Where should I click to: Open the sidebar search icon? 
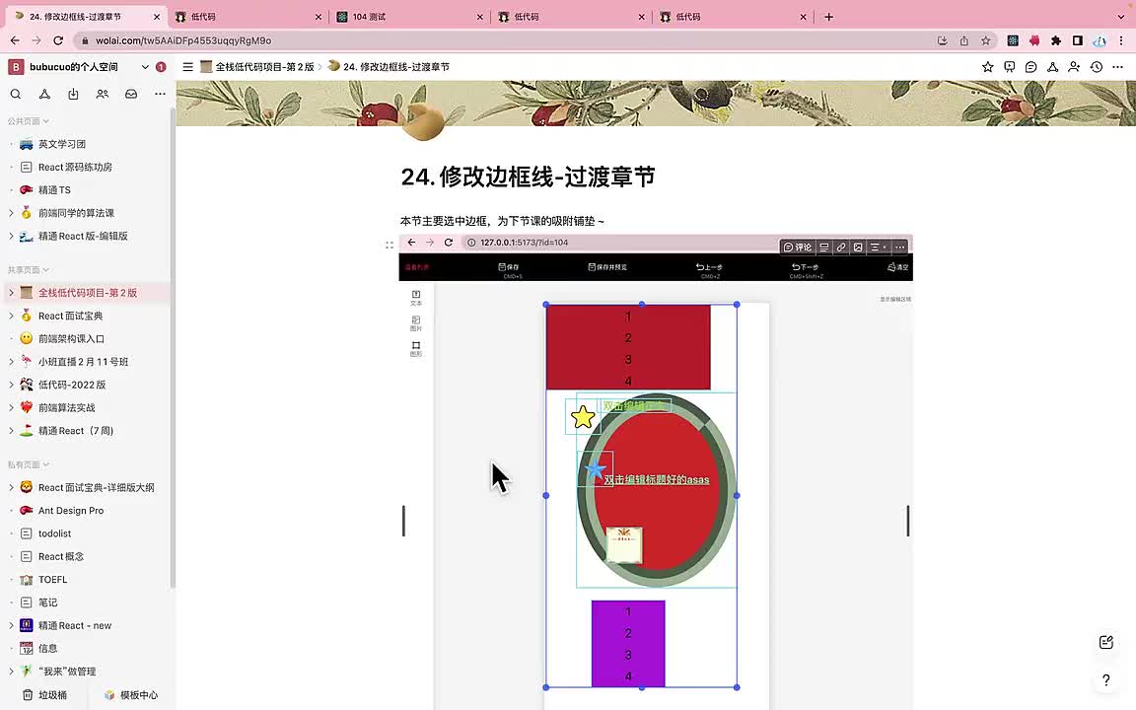click(15, 95)
